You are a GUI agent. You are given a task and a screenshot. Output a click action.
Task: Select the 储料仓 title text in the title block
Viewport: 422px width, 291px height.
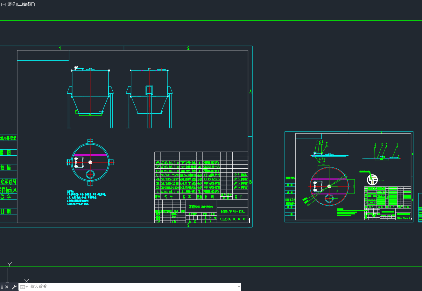coord(233,211)
